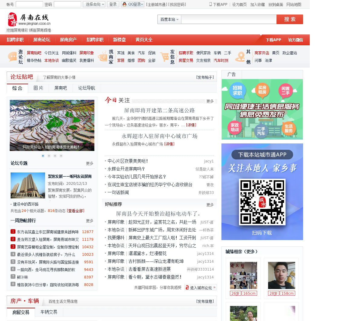The height and width of the screenshot is (321, 363).
Task: Expand the QQ登录 dropdown arrow
Action: [x=142, y=4]
